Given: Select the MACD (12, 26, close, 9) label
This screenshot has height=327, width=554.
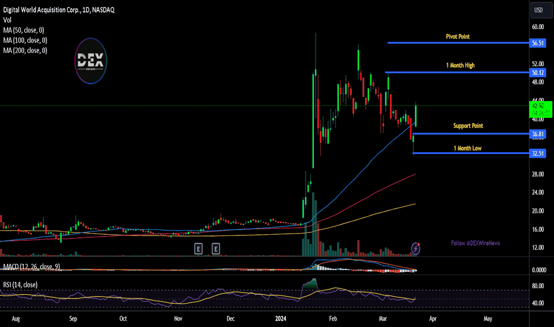Looking at the screenshot, I should coord(32,266).
